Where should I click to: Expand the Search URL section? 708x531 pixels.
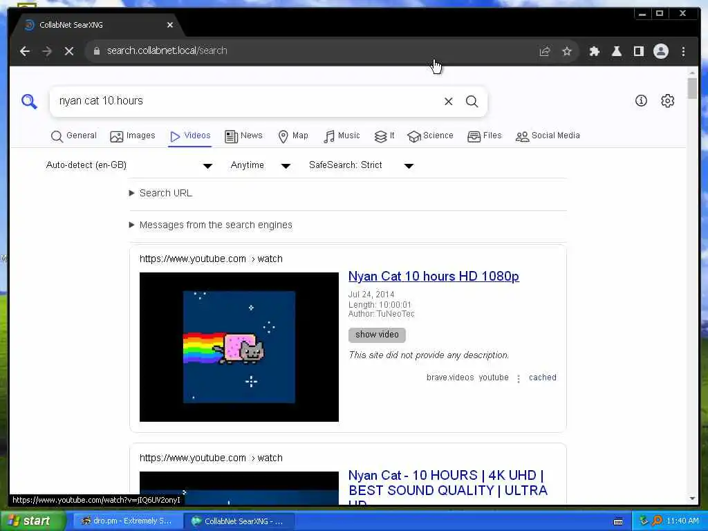[160, 194]
